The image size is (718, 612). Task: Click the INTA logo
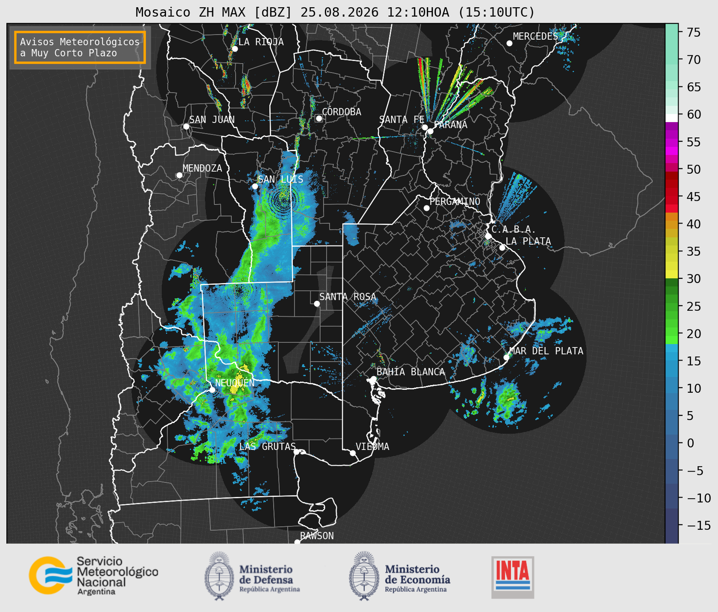513,577
